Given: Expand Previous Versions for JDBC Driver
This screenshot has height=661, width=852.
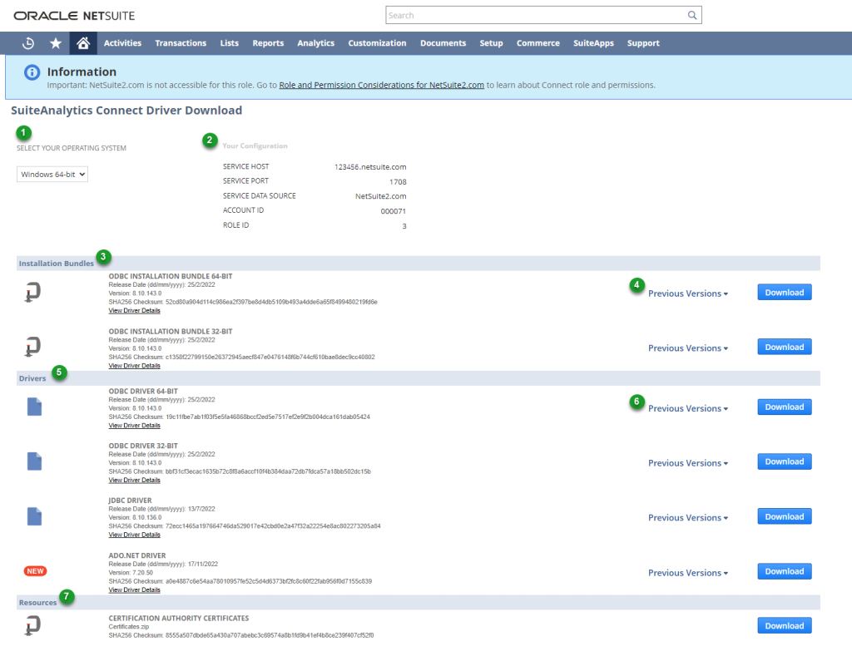Looking at the screenshot, I should [688, 518].
